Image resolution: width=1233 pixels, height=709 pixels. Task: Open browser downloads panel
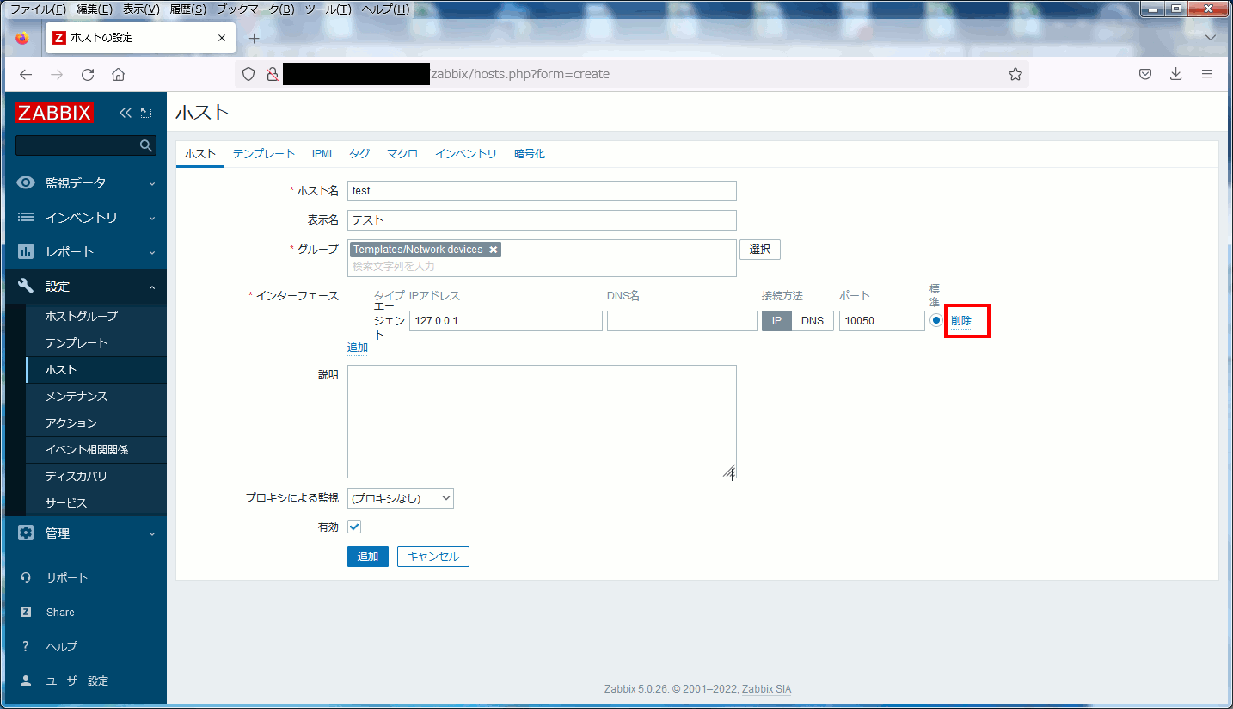[x=1176, y=74]
